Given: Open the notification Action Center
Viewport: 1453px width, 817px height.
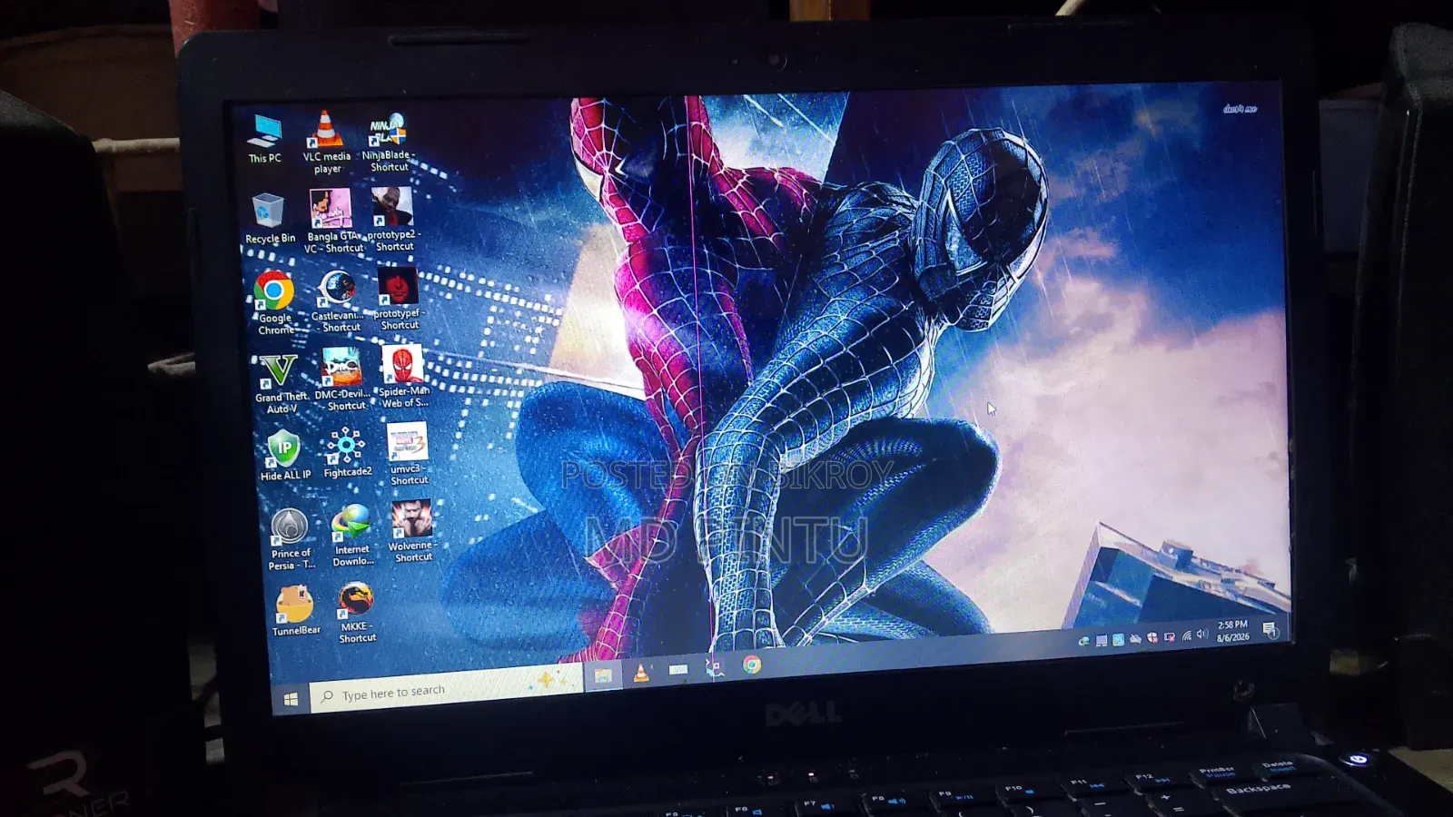Looking at the screenshot, I should point(1270,630).
